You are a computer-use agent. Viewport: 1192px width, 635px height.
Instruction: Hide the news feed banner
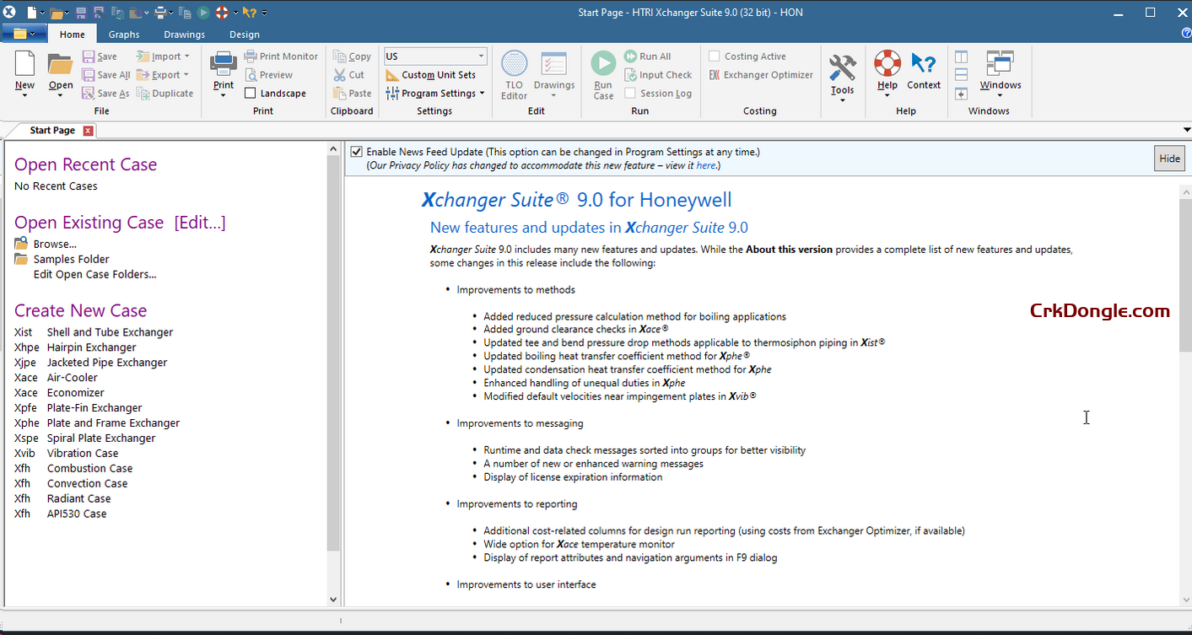coord(1169,158)
